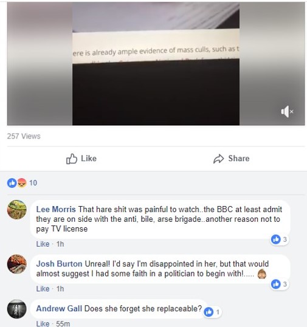Share the video post
Viewport: 307px width, 327px height.
click(x=232, y=159)
